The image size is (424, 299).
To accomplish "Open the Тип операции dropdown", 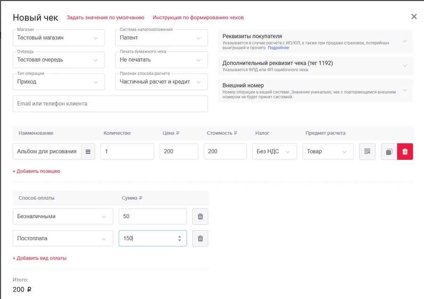I will pyautogui.click(x=58, y=82).
